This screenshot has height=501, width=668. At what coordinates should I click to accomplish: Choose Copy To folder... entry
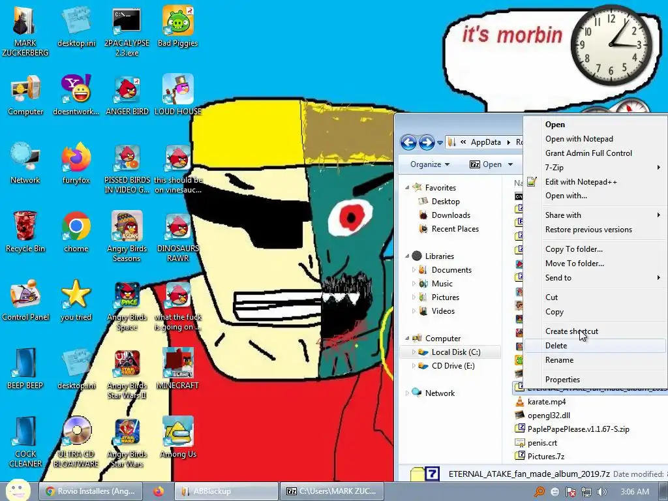click(595, 249)
